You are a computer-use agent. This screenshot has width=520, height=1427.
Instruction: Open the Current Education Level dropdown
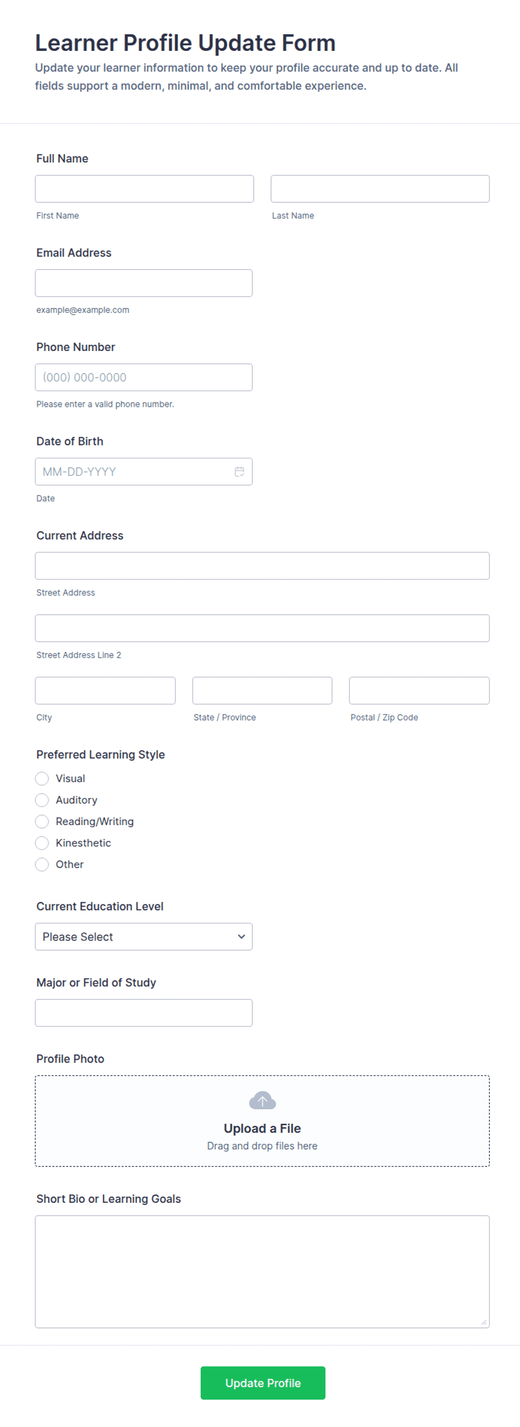(144, 936)
